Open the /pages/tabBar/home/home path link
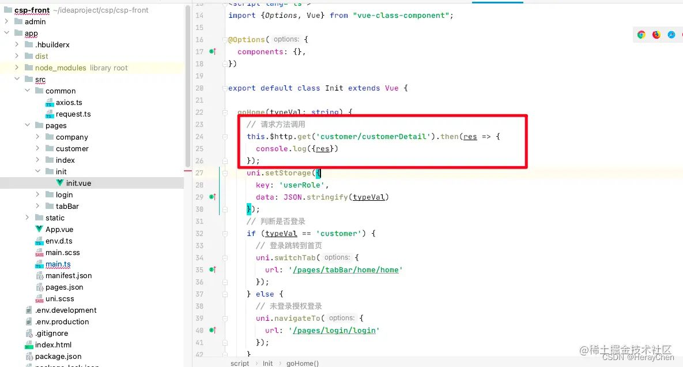Viewport: 683px width, 367px height. click(345, 270)
